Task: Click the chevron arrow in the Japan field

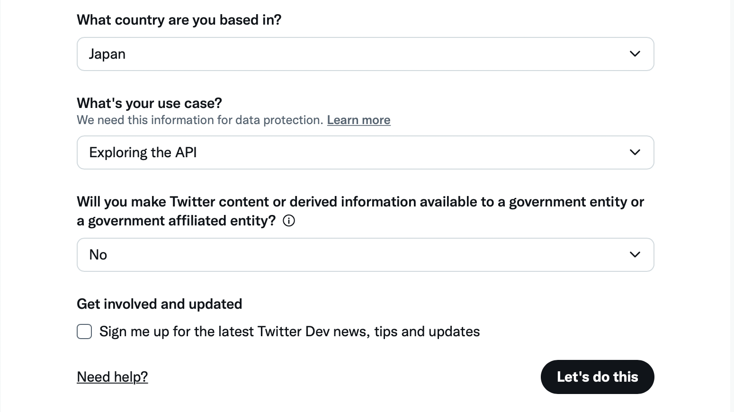Action: pos(635,54)
